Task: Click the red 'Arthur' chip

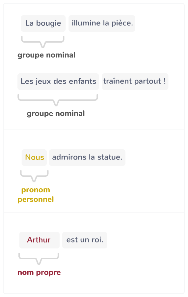Action: pyautogui.click(x=39, y=240)
